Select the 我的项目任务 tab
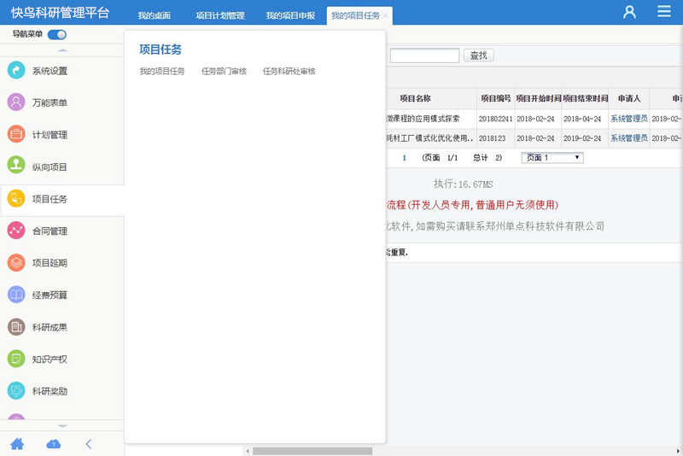 click(x=355, y=15)
